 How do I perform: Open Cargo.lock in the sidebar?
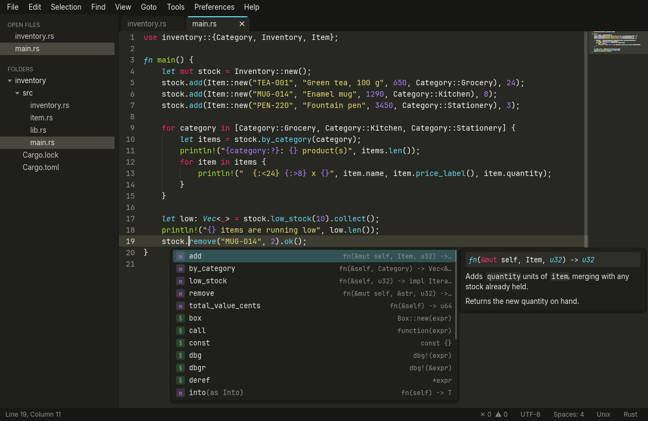coord(57,155)
